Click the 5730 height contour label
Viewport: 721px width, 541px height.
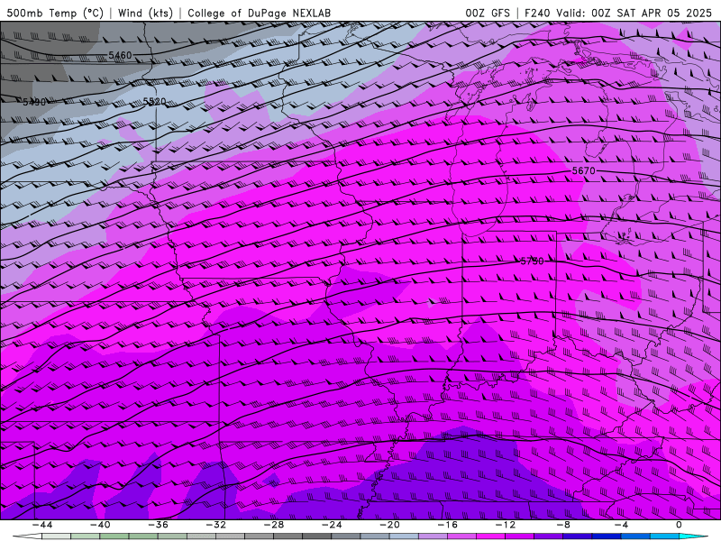pyautogui.click(x=532, y=261)
